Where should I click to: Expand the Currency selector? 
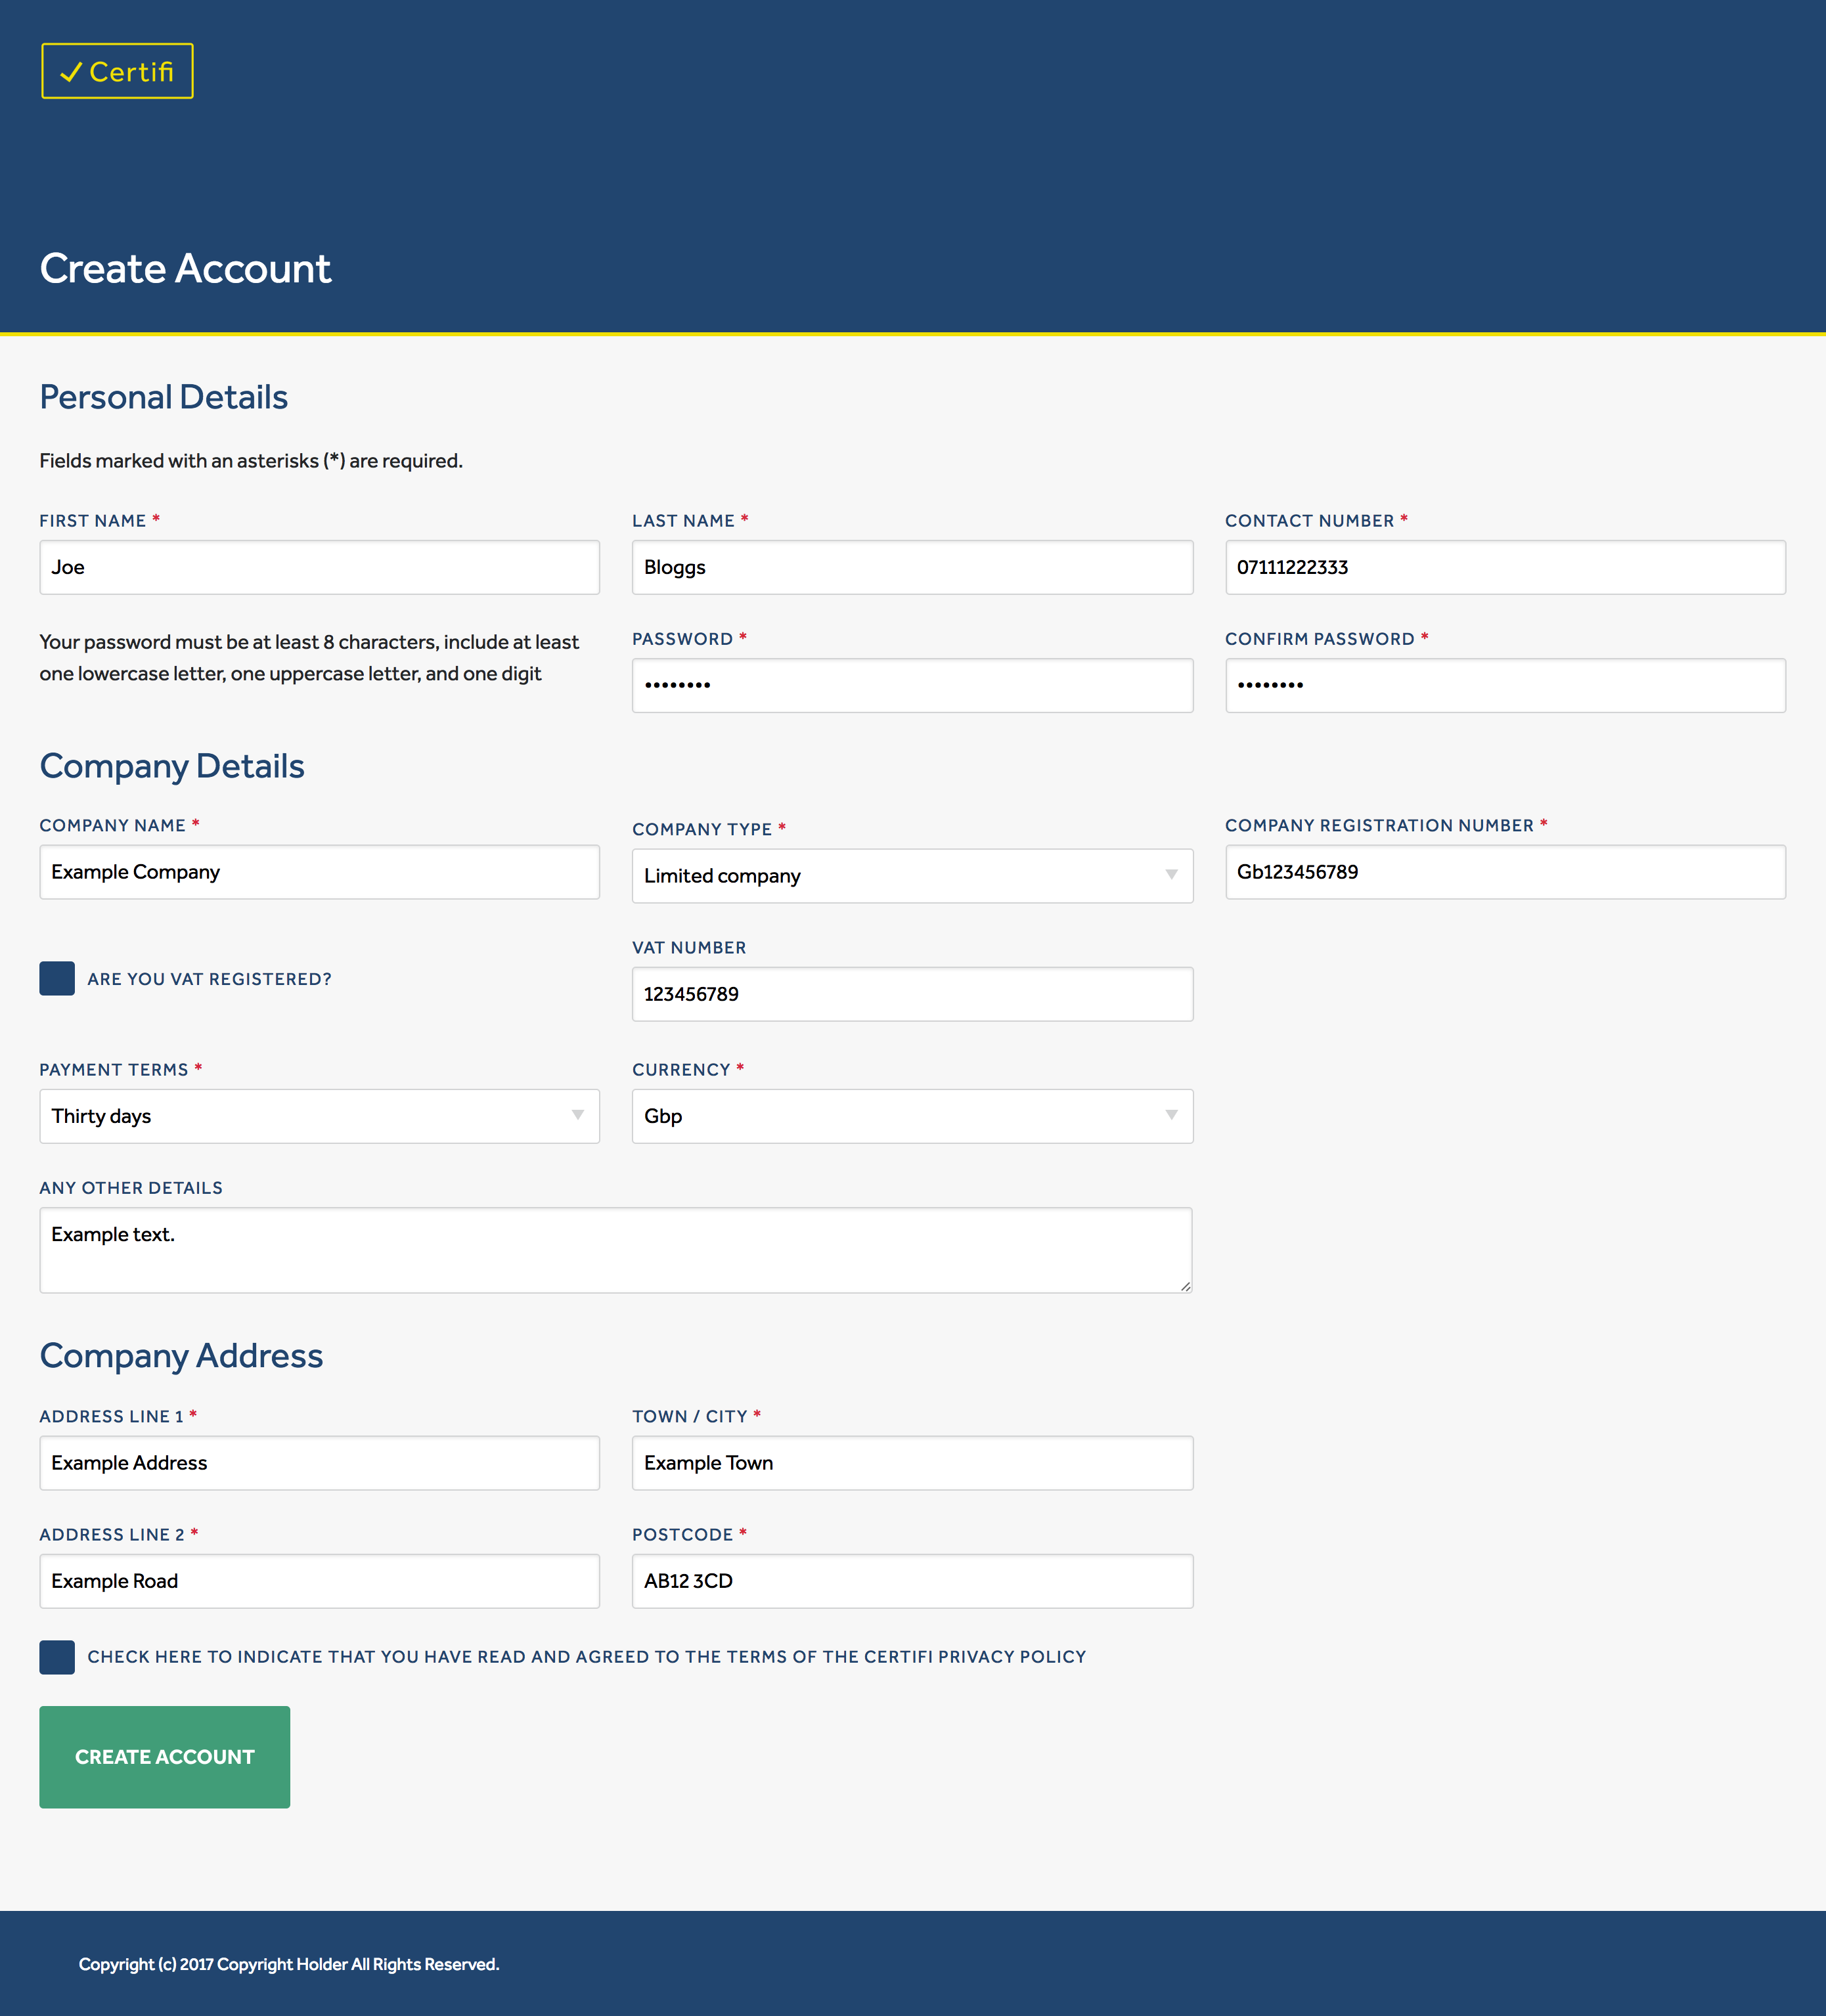point(911,1116)
